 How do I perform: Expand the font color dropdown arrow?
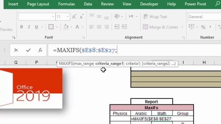[83, 27]
